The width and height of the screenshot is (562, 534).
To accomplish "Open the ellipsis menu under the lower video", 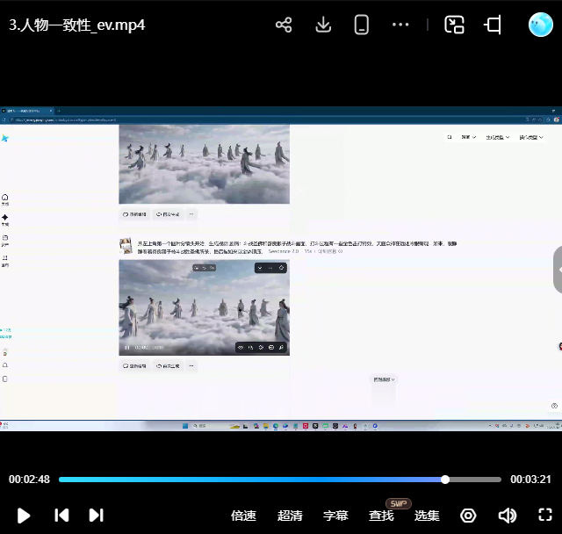I will [191, 366].
